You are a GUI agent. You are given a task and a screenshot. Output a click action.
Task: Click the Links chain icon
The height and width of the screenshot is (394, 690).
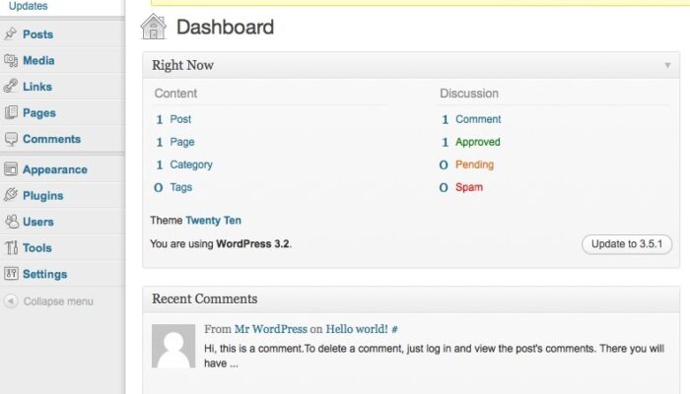(11, 87)
